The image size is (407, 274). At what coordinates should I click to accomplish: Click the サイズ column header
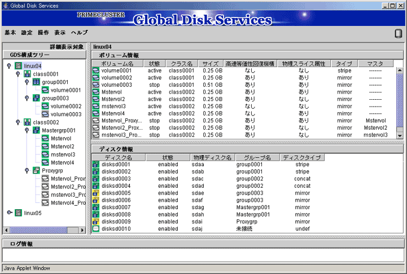tap(211, 64)
